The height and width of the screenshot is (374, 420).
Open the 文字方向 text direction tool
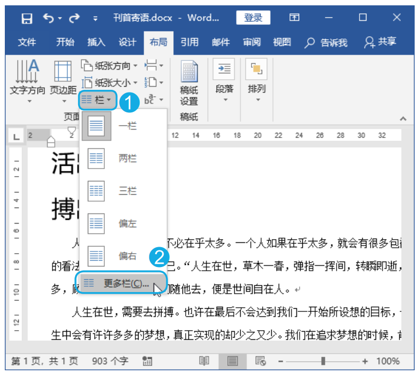27,81
